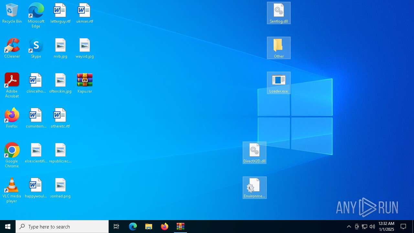Click the Meet Now tray icon
This screenshot has width=414, height=233.
coord(357,227)
